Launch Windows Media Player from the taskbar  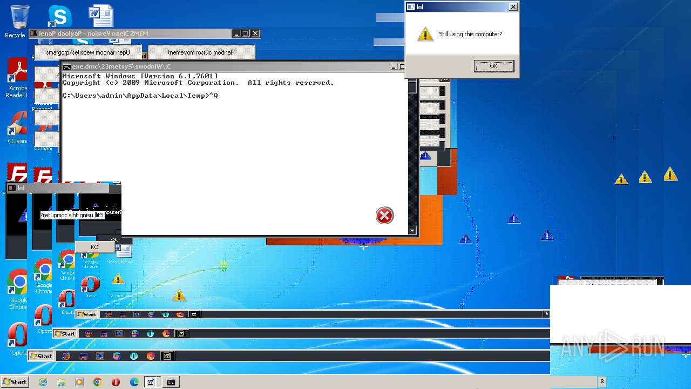(79, 382)
